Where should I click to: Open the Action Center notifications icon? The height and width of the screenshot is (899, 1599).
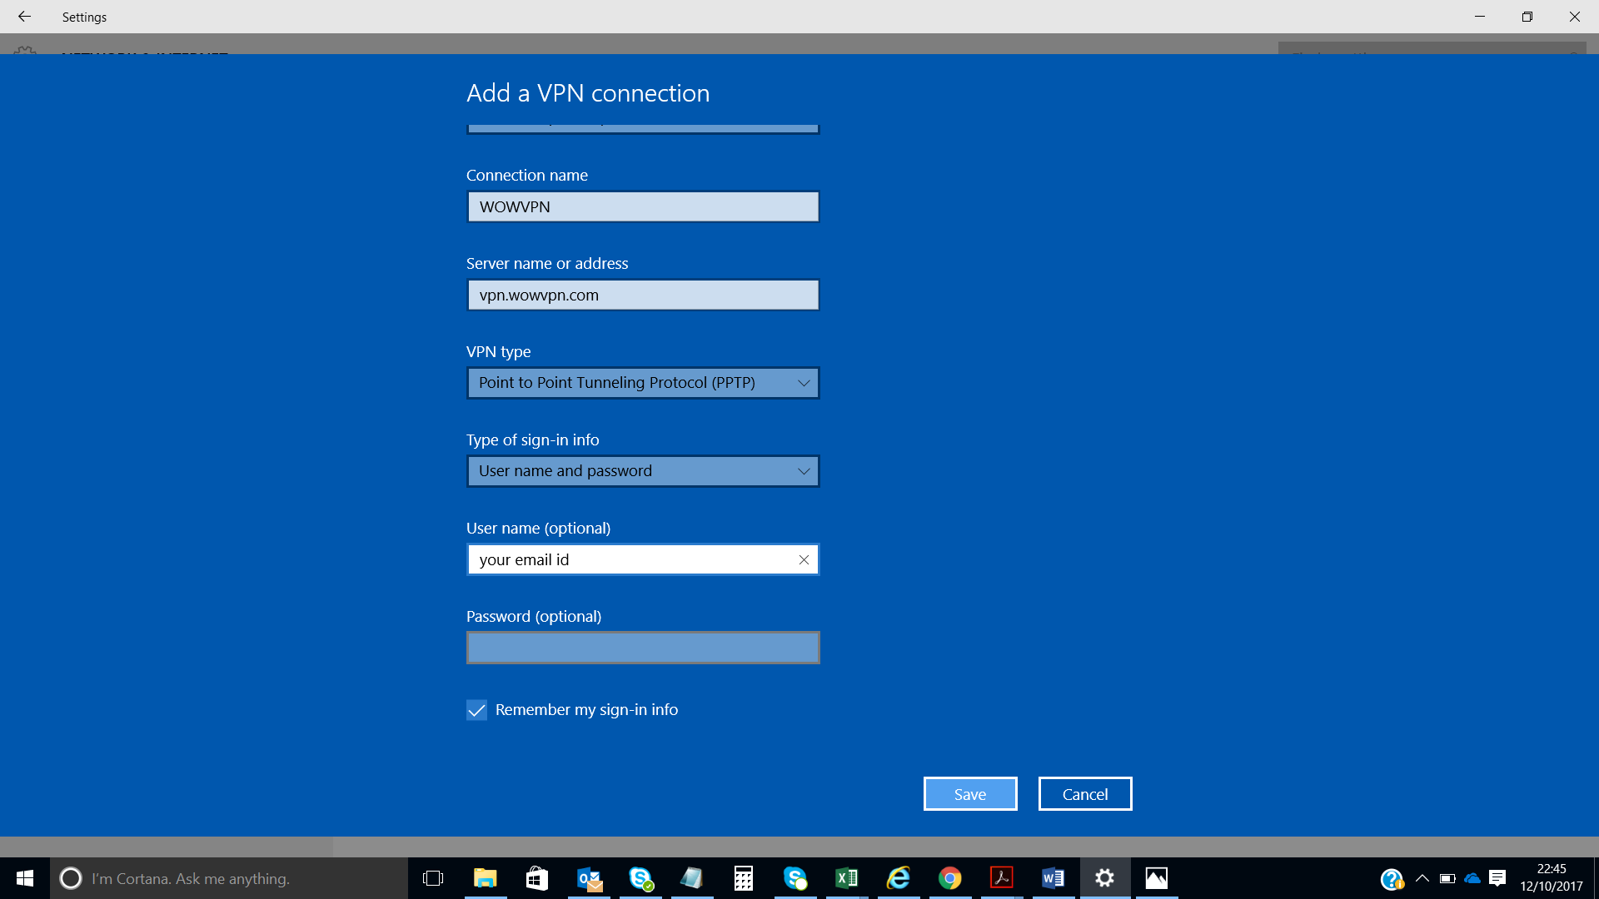1497,878
